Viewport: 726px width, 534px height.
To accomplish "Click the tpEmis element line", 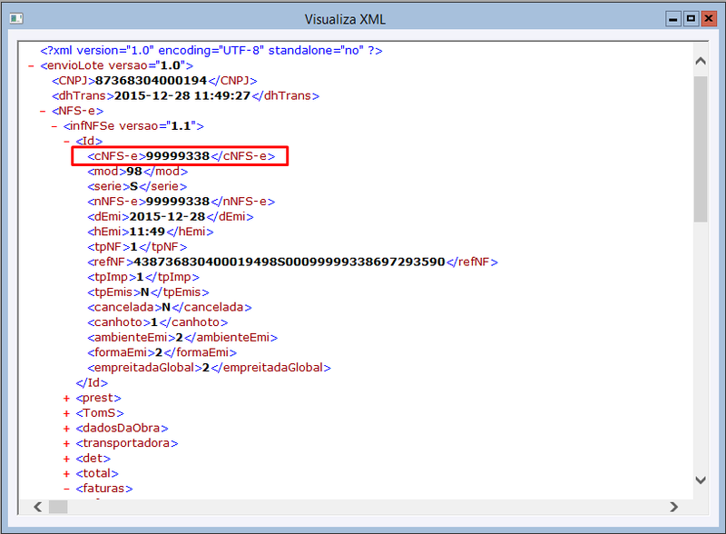I will click(148, 292).
